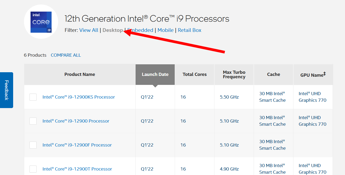Viewport: 345px width, 175px height.
Task: Sort by Cache column header
Action: pyautogui.click(x=274, y=74)
